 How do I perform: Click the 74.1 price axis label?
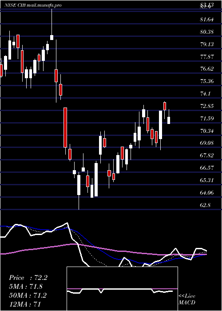[205, 94]
